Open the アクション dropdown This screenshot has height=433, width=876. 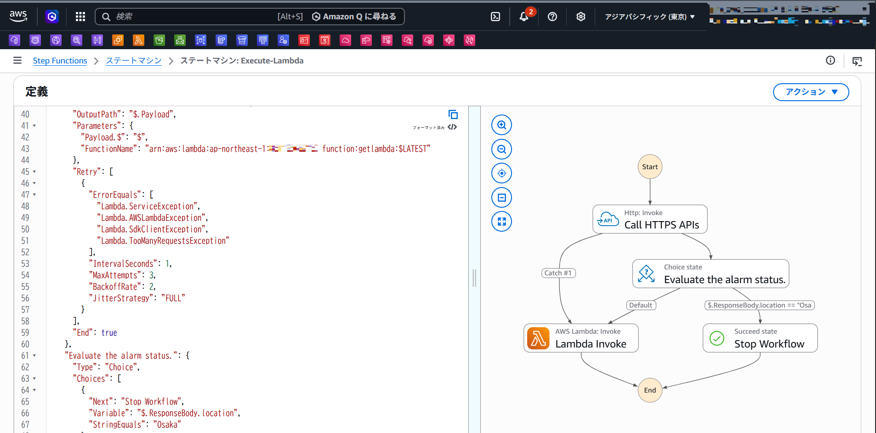(810, 92)
